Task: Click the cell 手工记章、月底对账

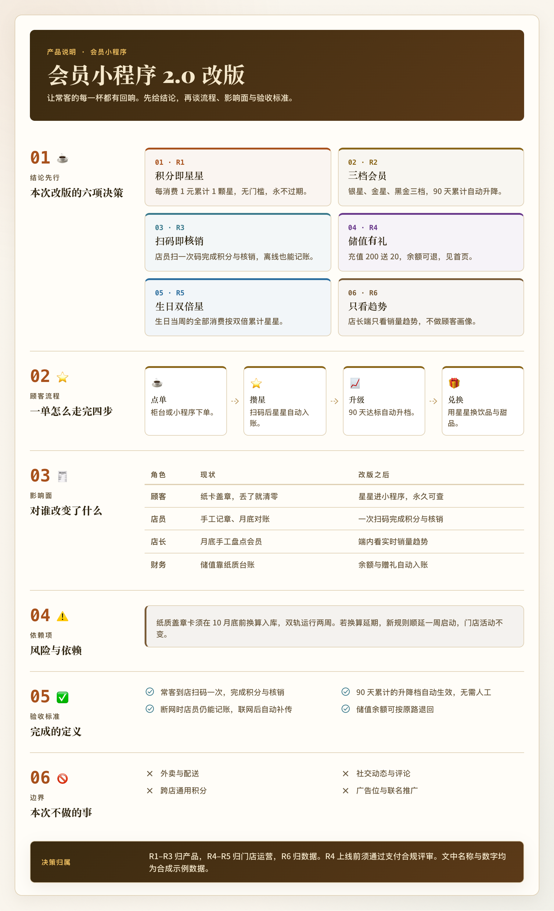Action: [x=235, y=519]
